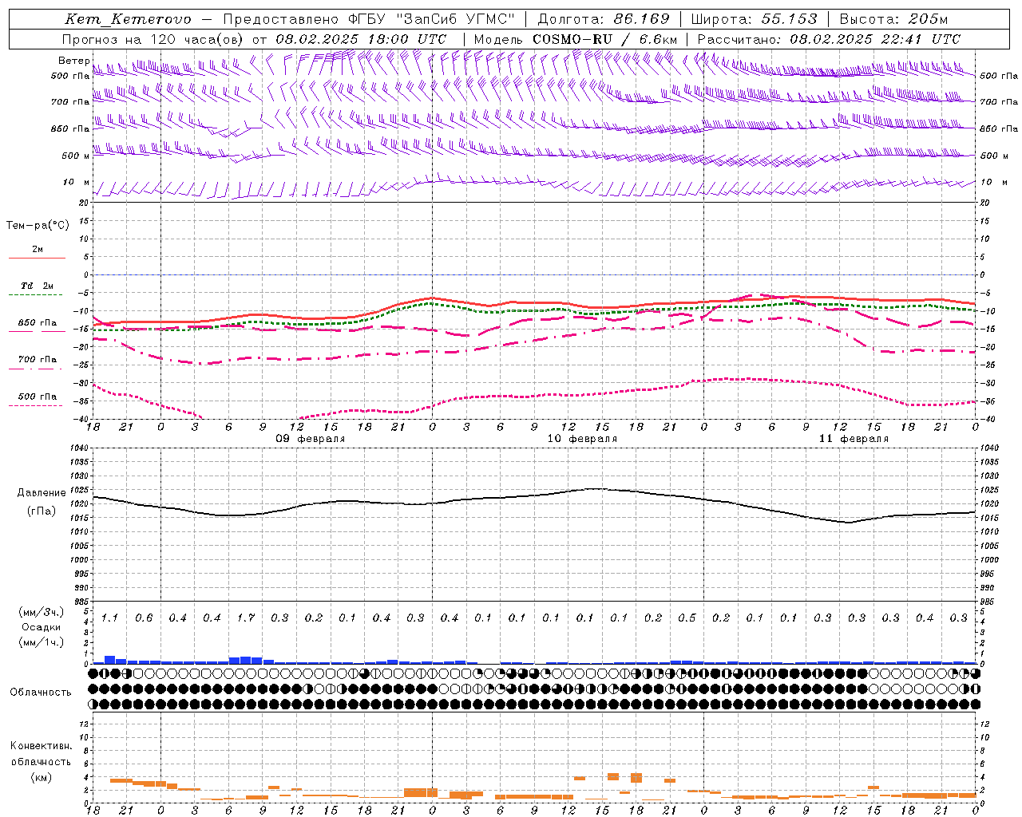Click the (мм/1ч.) precipitation unit label
1022x817 pixels.
(x=41, y=642)
